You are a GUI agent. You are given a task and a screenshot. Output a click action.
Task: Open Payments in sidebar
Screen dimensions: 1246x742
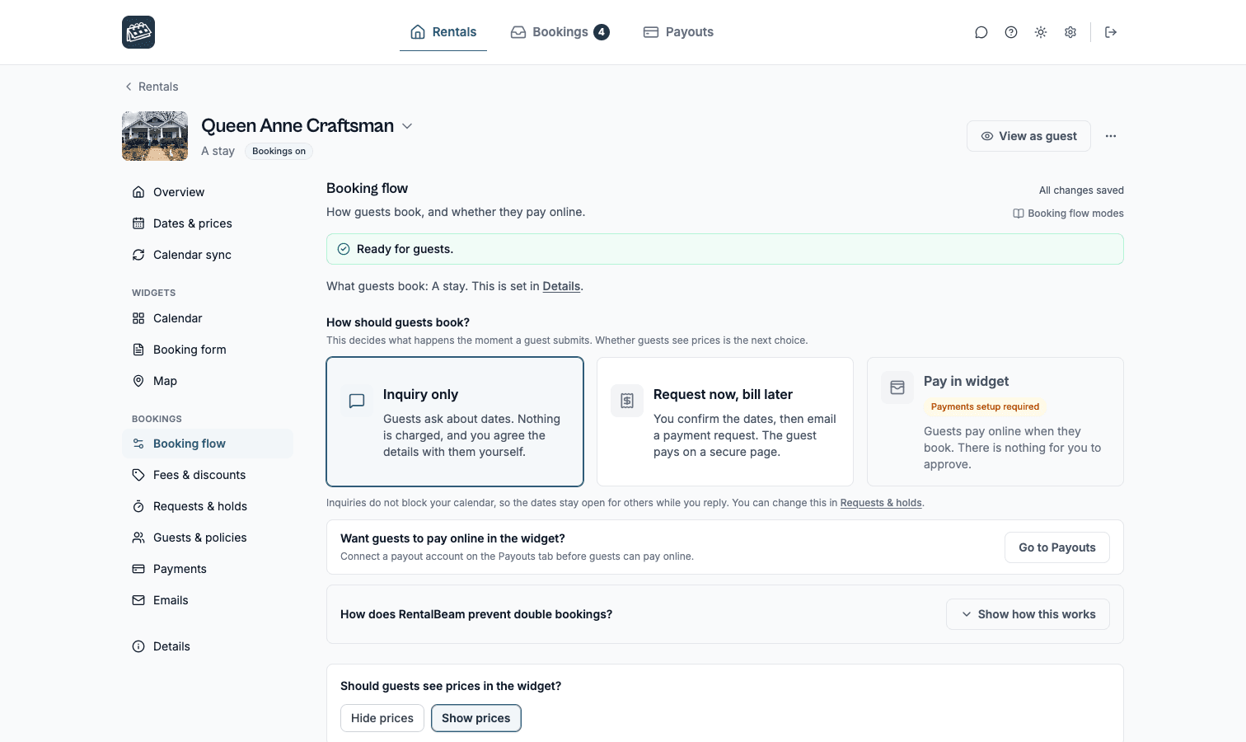pyautogui.click(x=208, y=569)
